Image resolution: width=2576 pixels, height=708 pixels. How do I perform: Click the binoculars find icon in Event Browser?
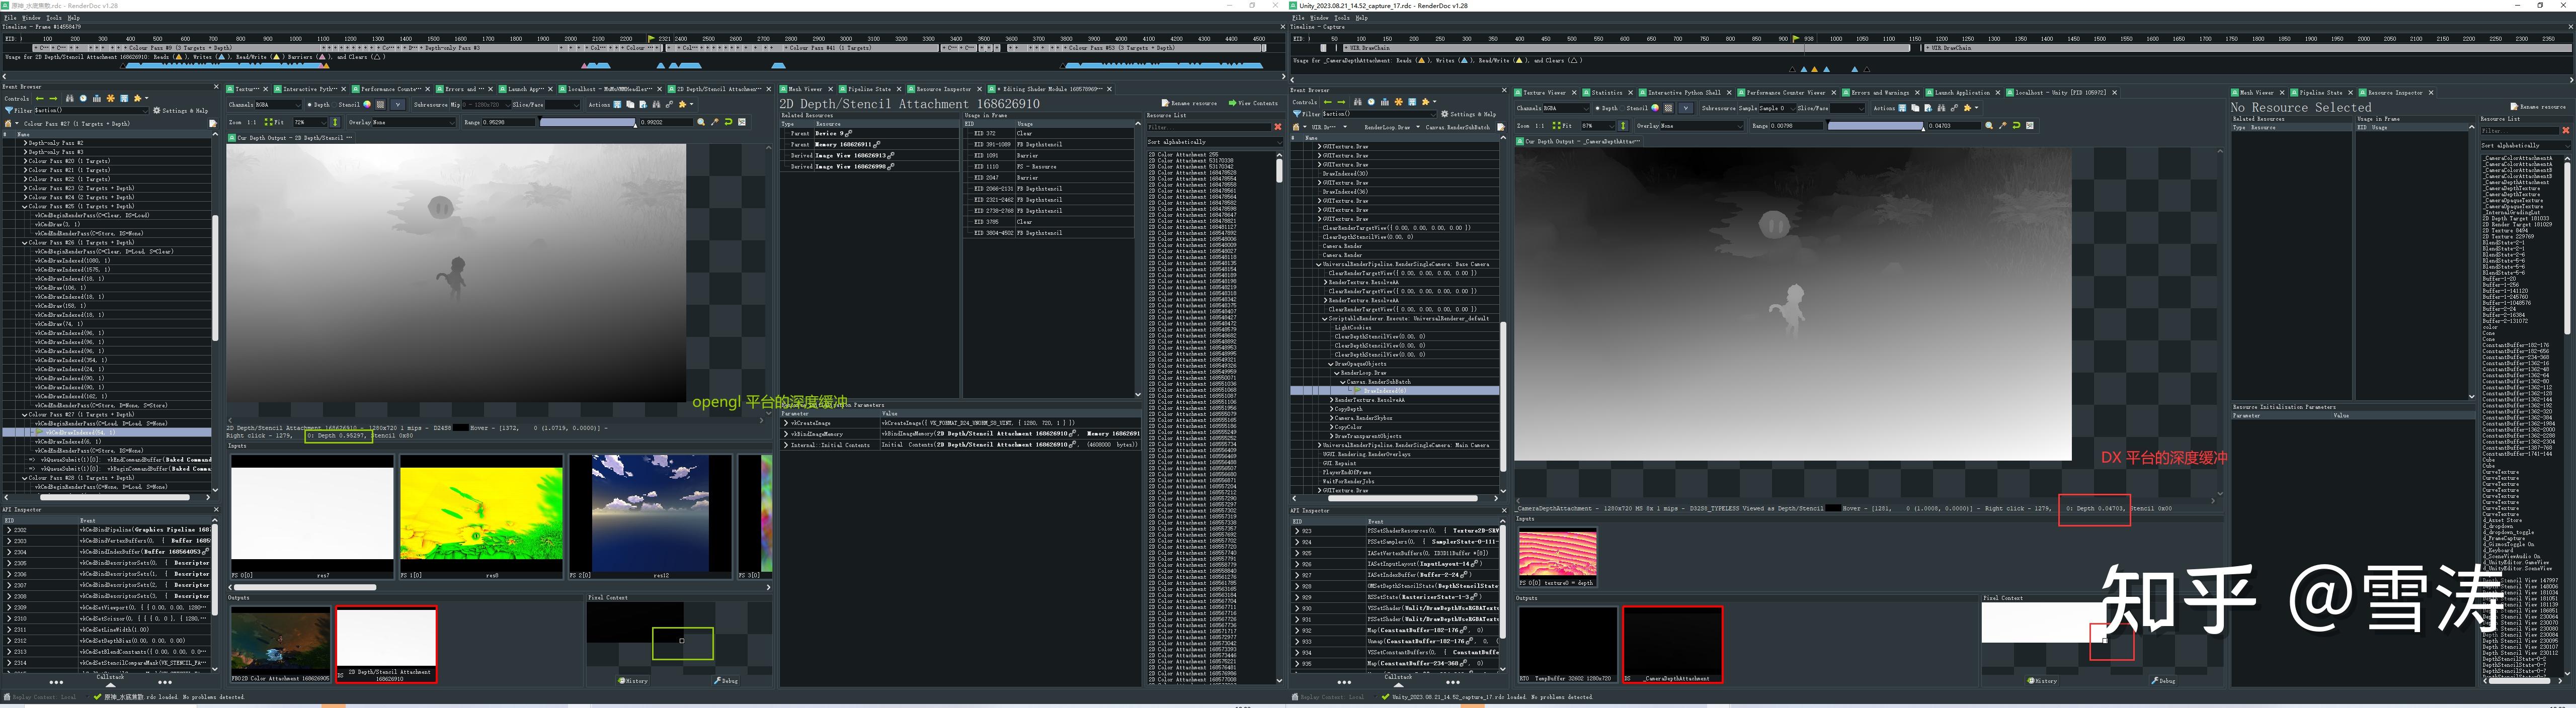[70, 98]
